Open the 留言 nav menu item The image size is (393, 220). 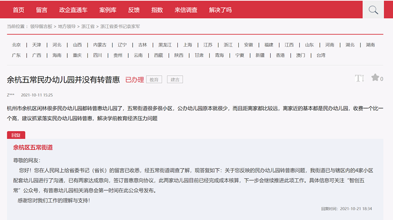click(42, 10)
